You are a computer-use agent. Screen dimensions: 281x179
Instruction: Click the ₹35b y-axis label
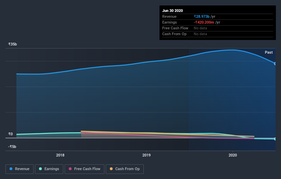pyautogui.click(x=13, y=44)
